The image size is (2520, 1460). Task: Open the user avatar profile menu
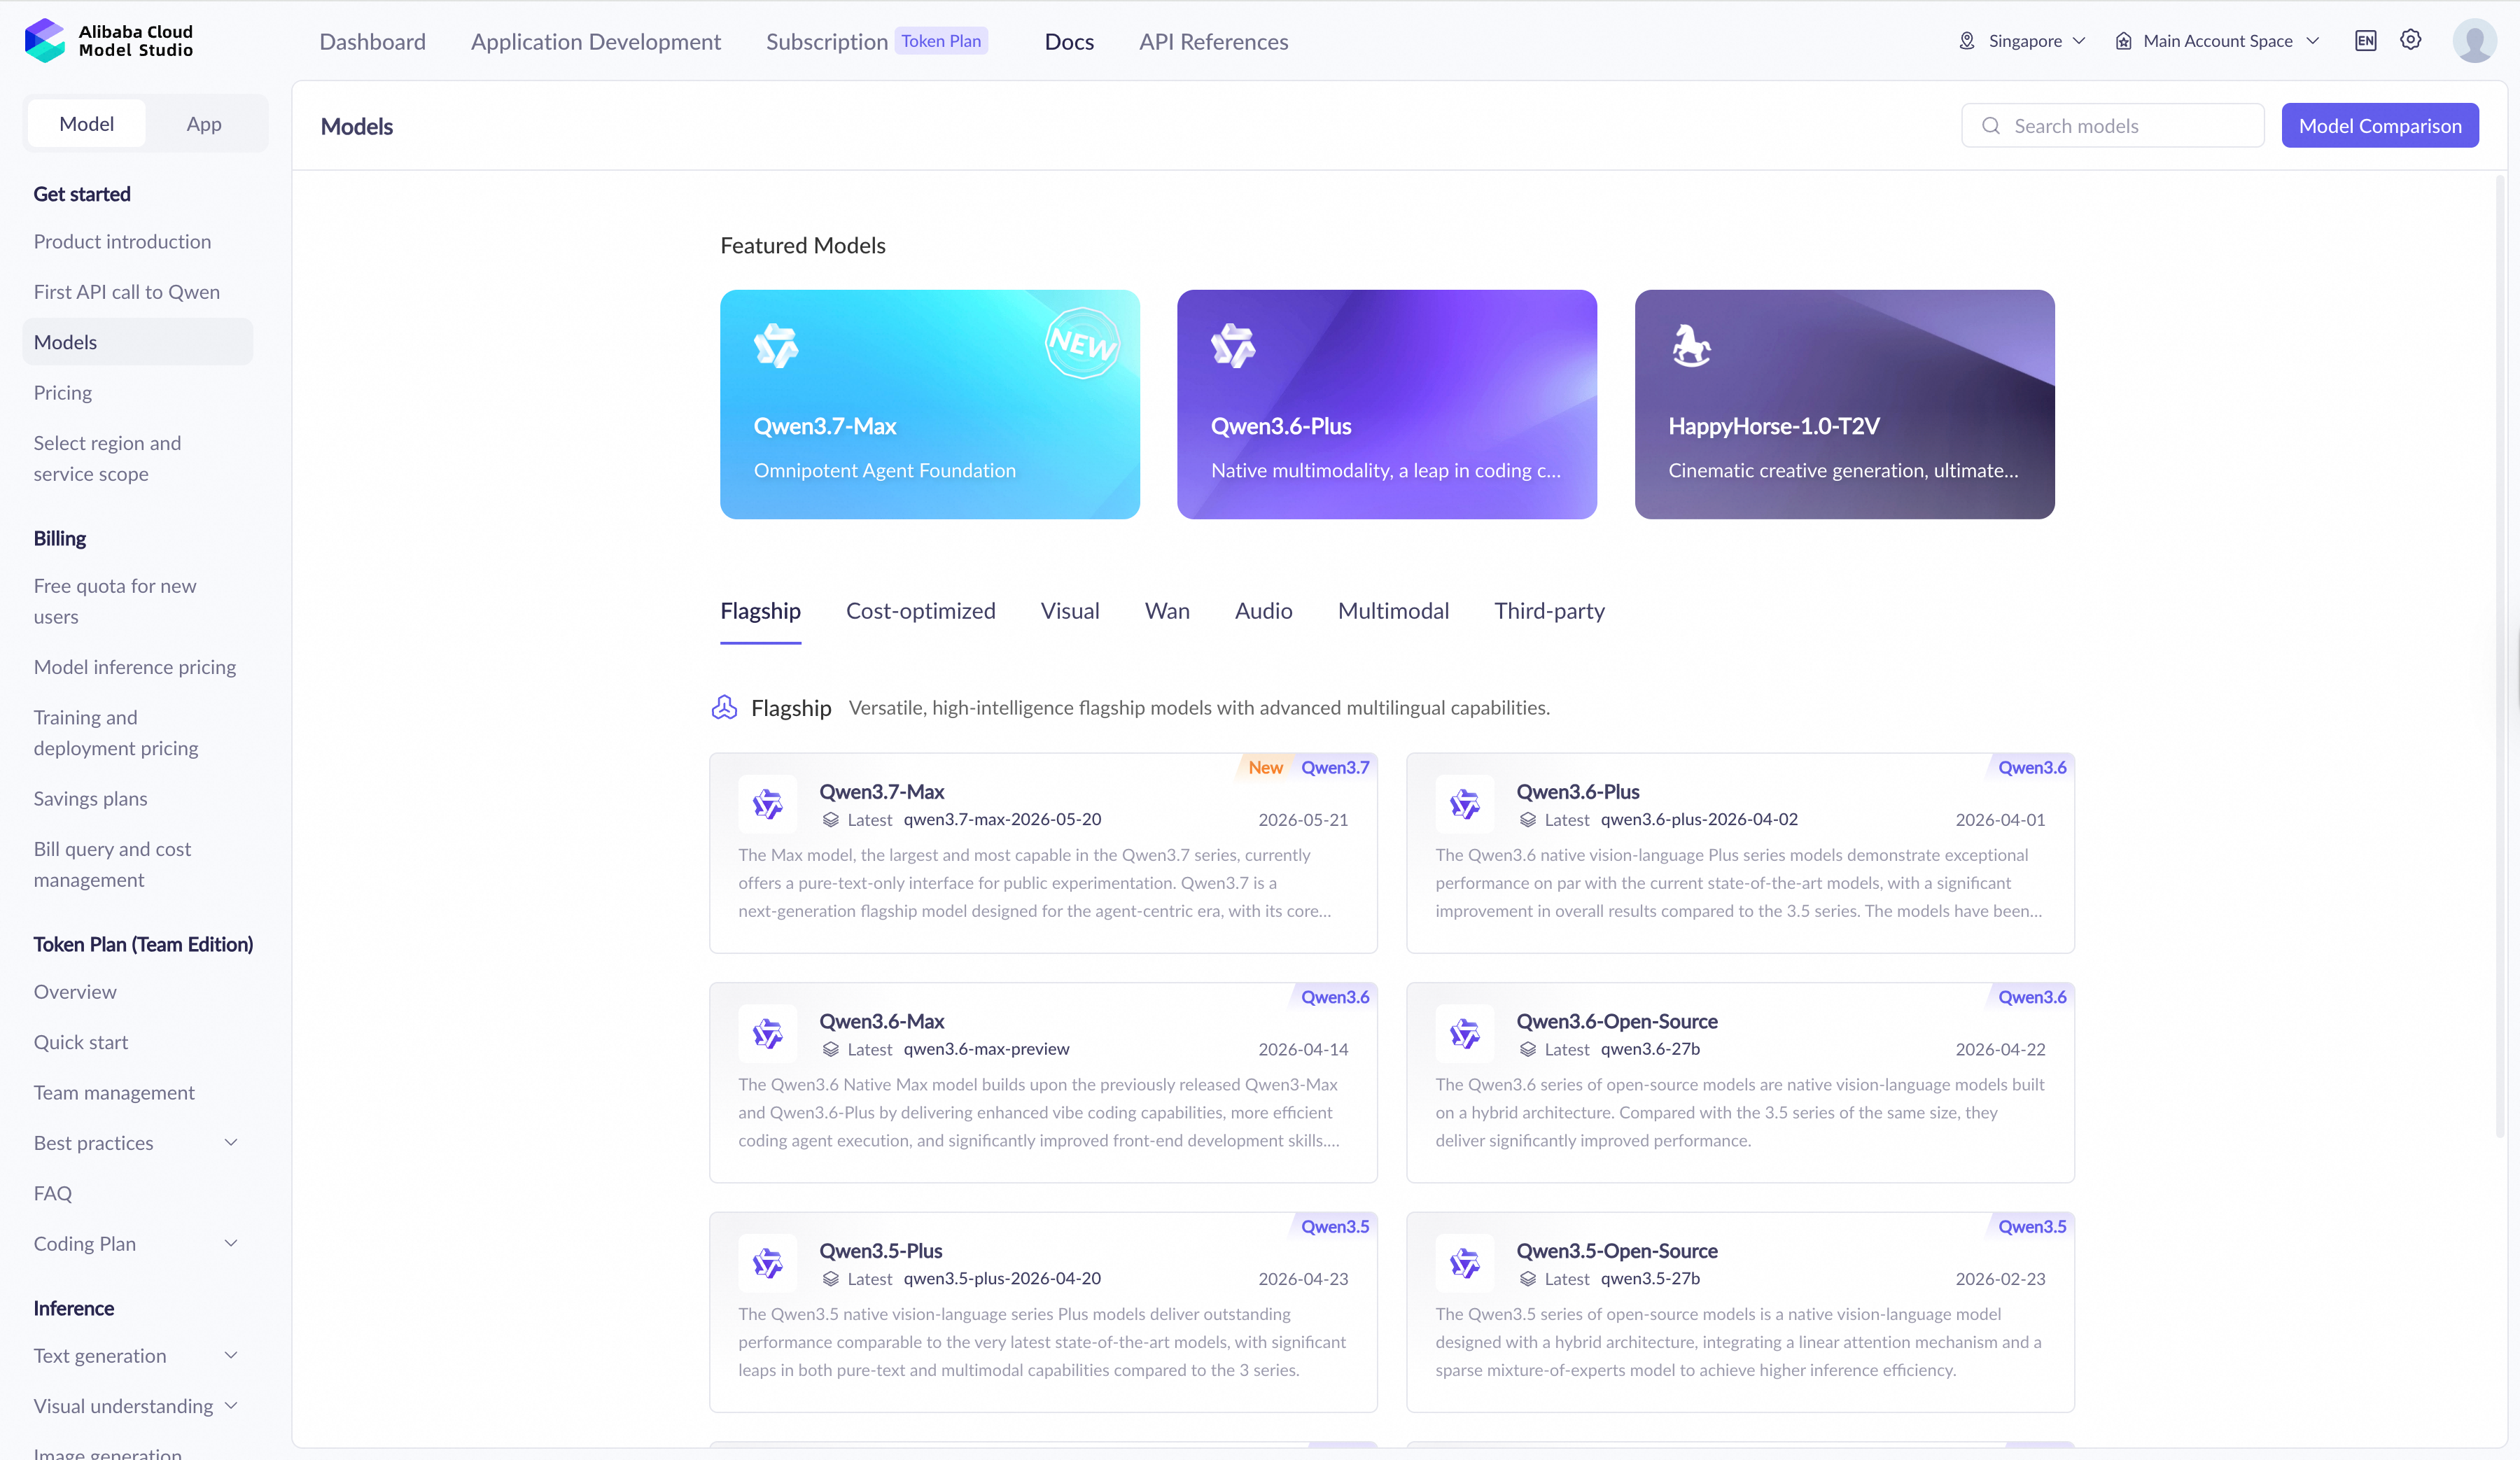(2474, 41)
